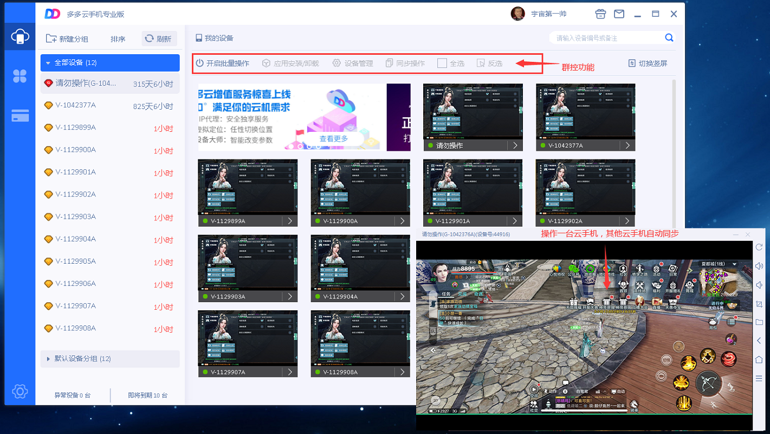Open the cloud phone section in sidebar
The width and height of the screenshot is (770, 434).
pyautogui.click(x=20, y=37)
